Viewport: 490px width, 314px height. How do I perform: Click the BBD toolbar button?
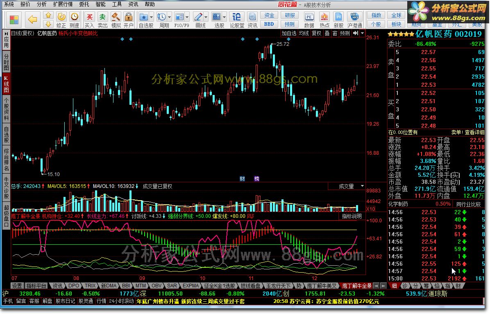click(x=269, y=24)
